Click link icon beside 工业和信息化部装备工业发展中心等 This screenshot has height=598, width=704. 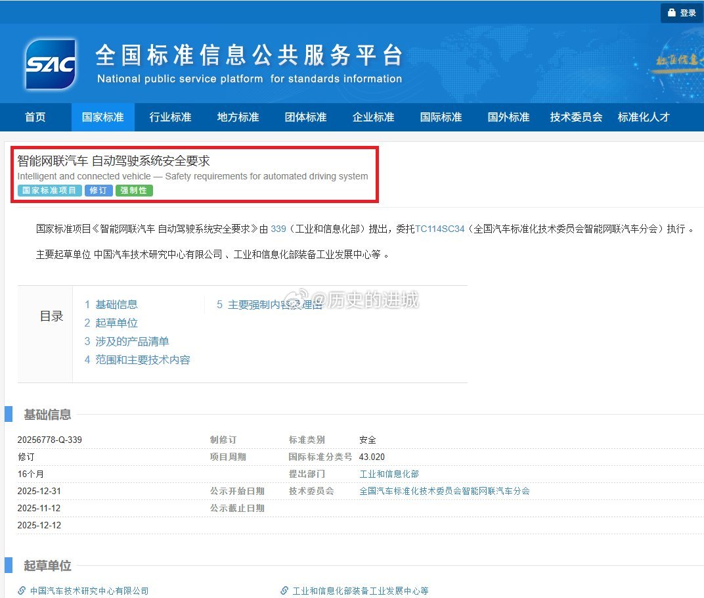click(x=284, y=590)
